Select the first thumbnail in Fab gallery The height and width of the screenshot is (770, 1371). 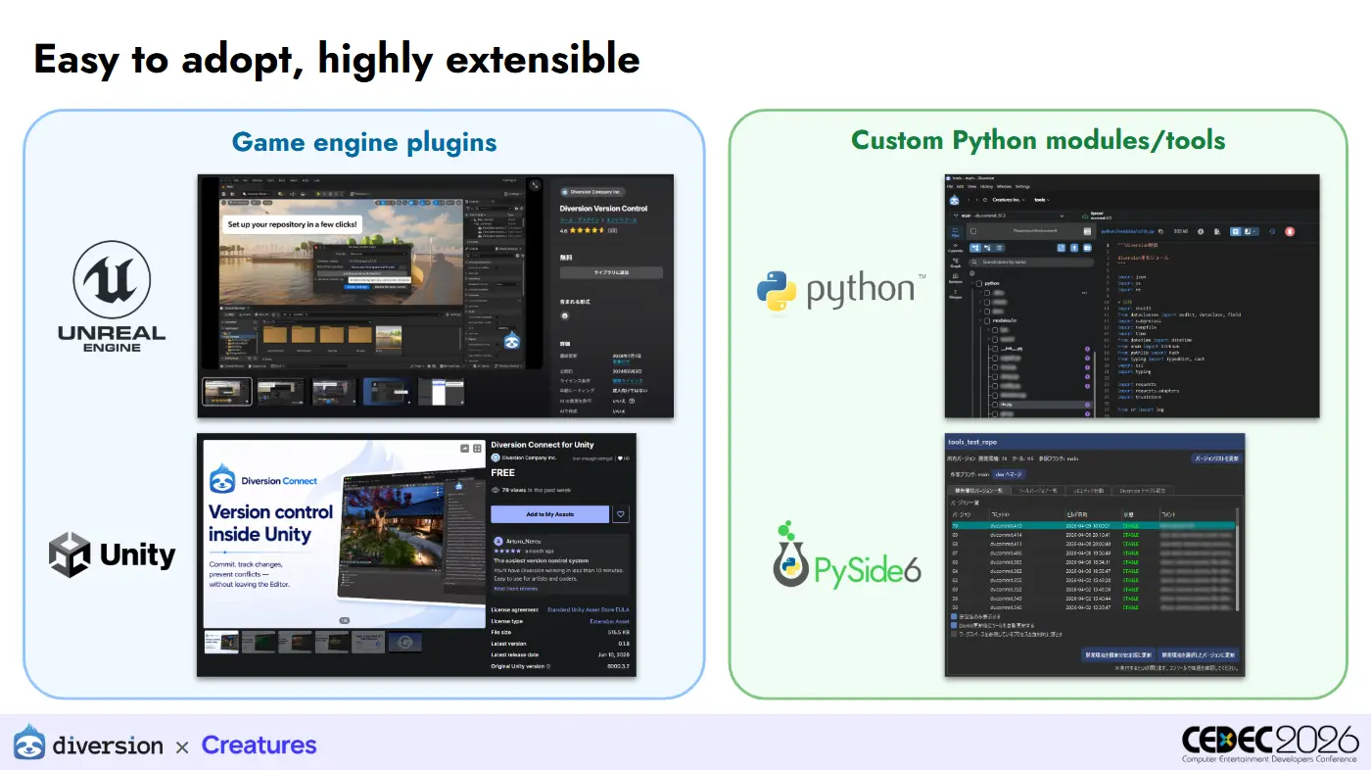pyautogui.click(x=226, y=392)
